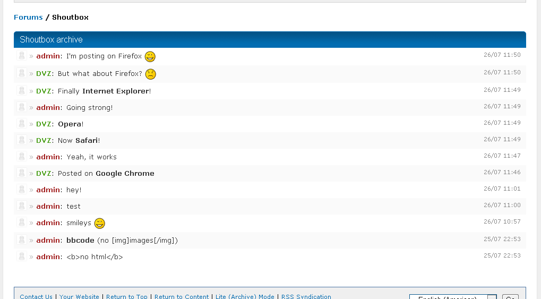Open the language selector dropdown in the footer

[453, 297]
